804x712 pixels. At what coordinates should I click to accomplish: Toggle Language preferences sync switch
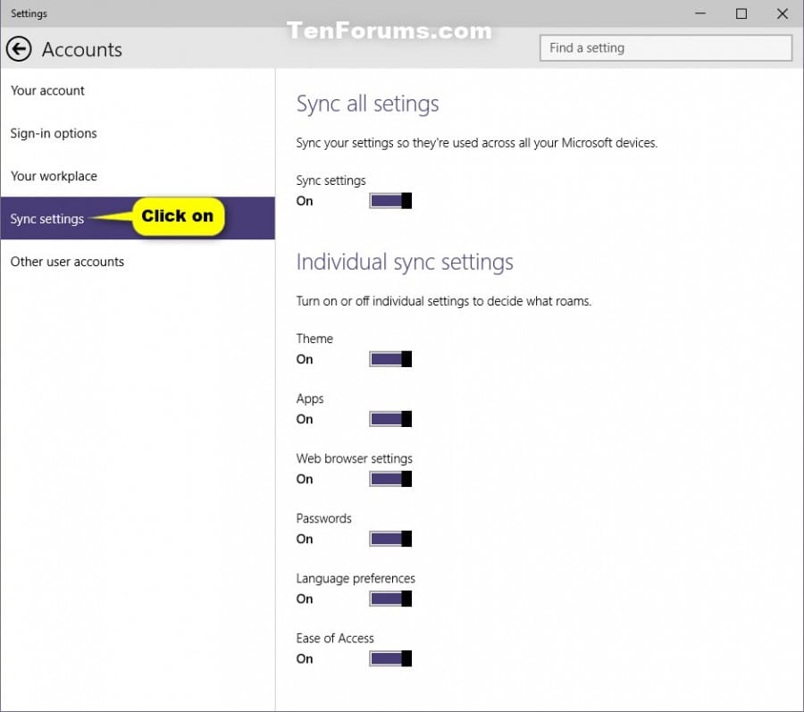pyautogui.click(x=390, y=599)
